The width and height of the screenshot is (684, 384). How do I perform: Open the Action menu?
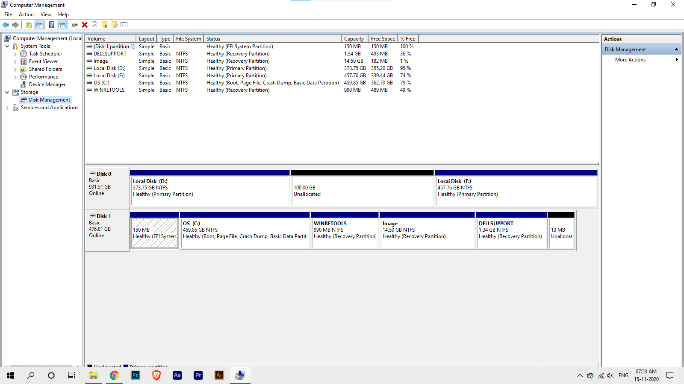[26, 14]
